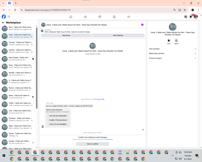Open the notifications bell icon

[x=191, y=17]
